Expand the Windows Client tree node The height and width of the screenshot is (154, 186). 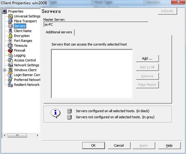pyautogui.click(x=4, y=70)
